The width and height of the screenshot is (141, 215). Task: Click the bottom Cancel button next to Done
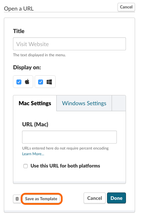[x=94, y=198]
